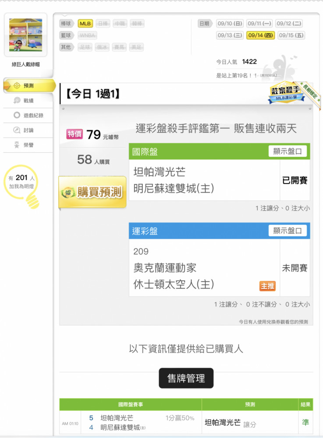
Task: Choose date 09/14 (四)
Action: [x=260, y=35]
